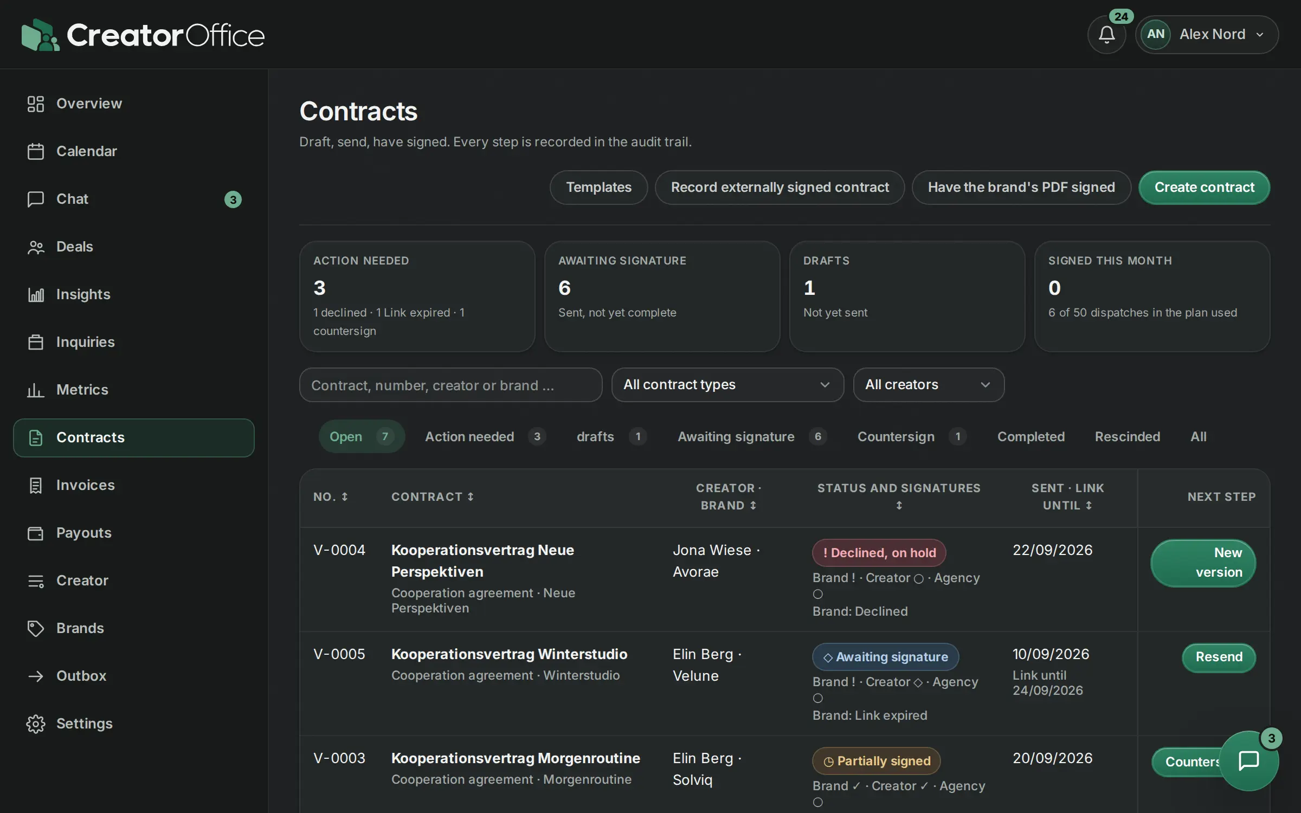Sort by CONTRACT column arrows

pos(471,496)
